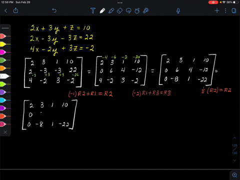
Task: Start audio recording with the microphone
Action: 178,11
